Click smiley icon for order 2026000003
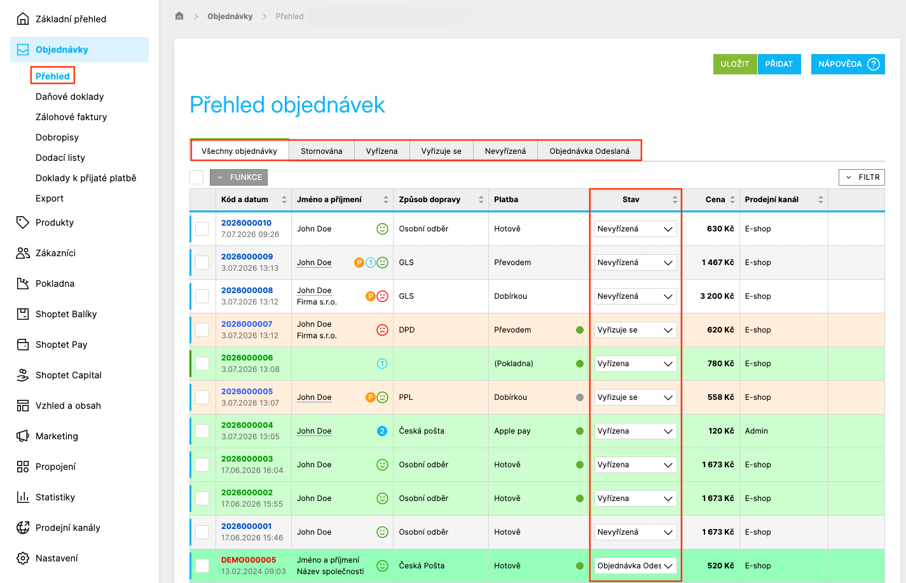The image size is (906, 583). [x=382, y=465]
